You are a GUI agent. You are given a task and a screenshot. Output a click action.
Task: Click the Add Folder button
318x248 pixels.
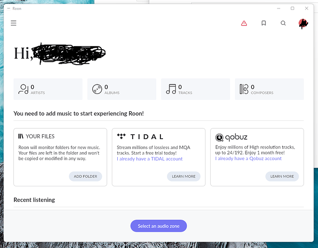coord(85,176)
